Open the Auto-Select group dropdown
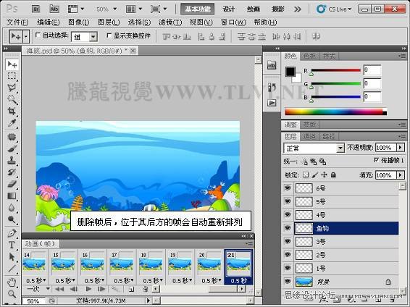This screenshot has width=410, height=307. pos(93,37)
